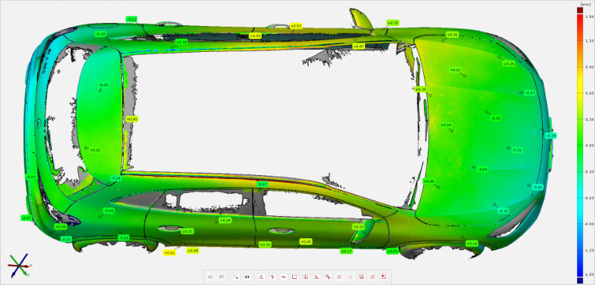Viewport: 595px width, 285px height.
Task: Click the red empty square icon
Action: pos(295,277)
